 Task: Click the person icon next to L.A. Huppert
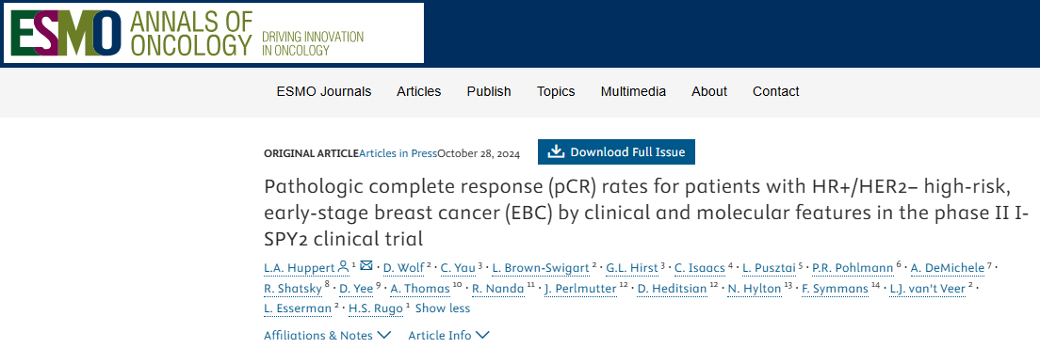click(343, 266)
